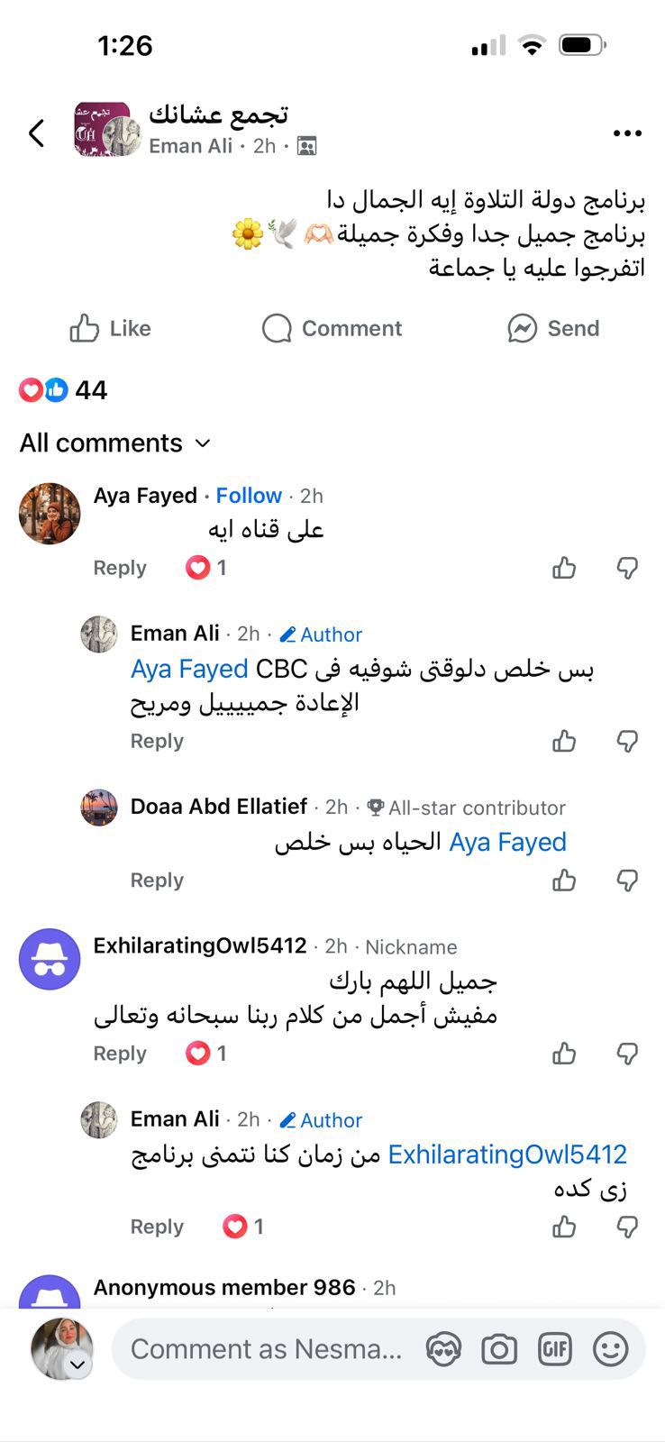Image resolution: width=665 pixels, height=1442 pixels.
Task: Follow Aya Fayed
Action: point(249,496)
